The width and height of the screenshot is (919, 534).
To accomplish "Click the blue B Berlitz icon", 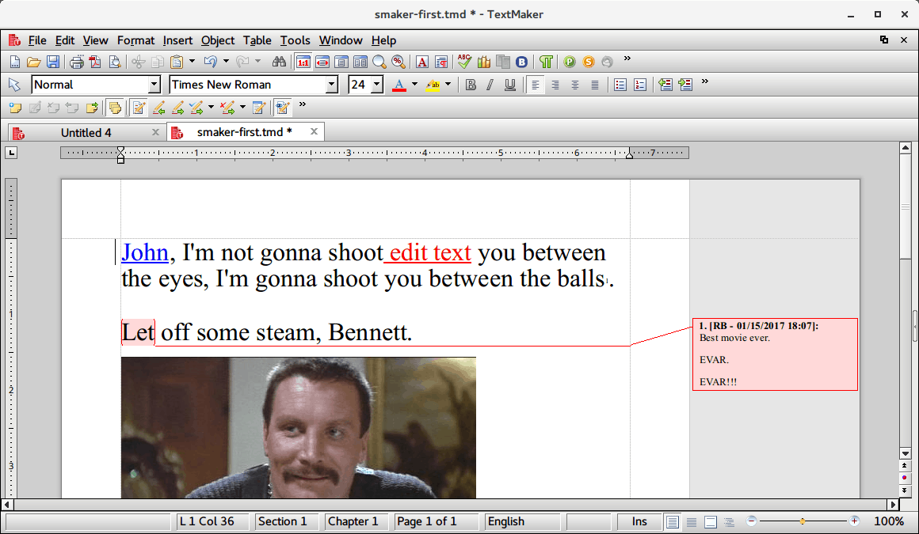I will click(521, 62).
